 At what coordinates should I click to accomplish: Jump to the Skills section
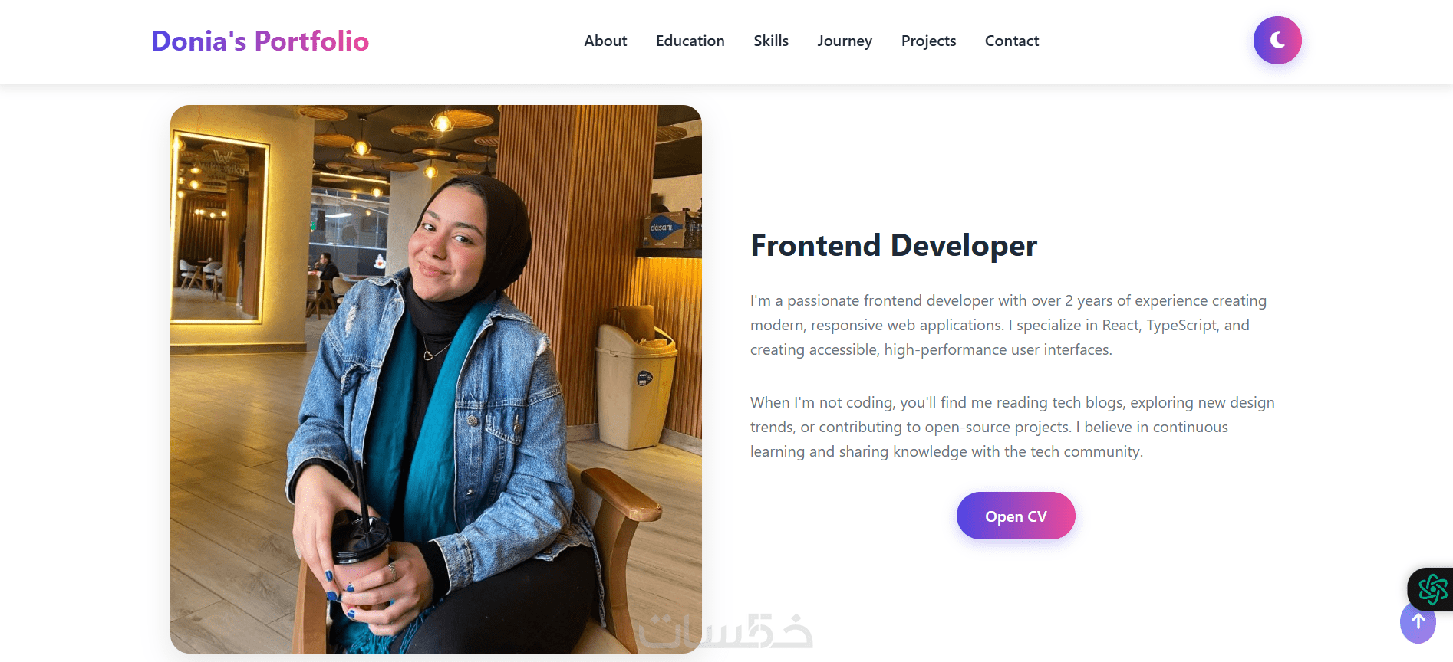tap(770, 41)
